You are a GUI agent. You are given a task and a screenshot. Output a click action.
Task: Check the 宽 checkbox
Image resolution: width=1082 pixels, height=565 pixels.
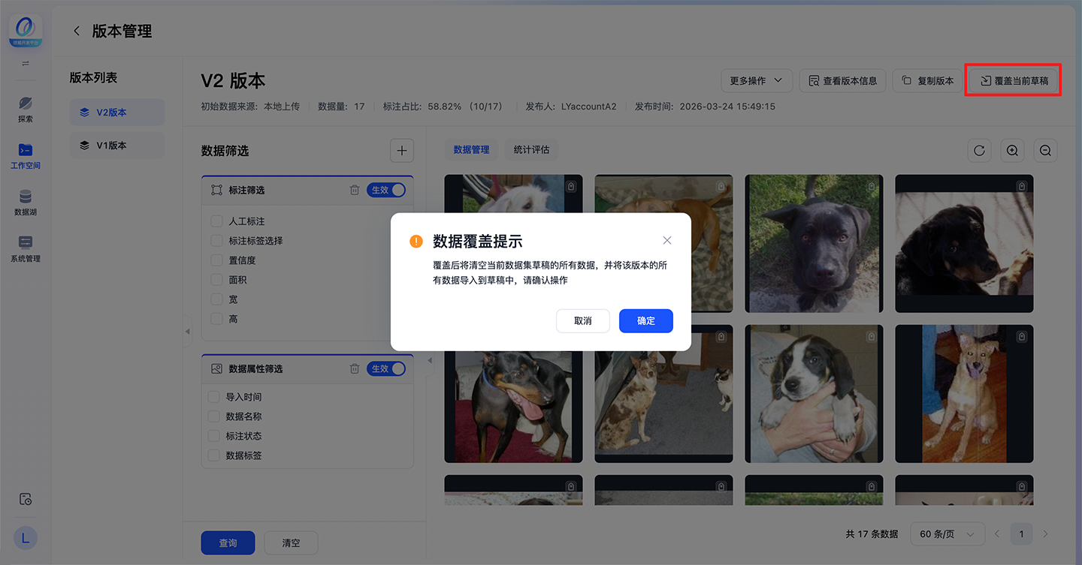(x=216, y=299)
